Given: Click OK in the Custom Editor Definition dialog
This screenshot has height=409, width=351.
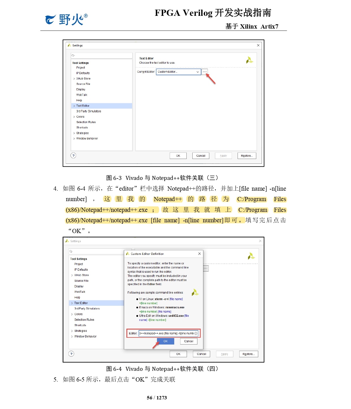Looking at the screenshot, I should pyautogui.click(x=165, y=341).
